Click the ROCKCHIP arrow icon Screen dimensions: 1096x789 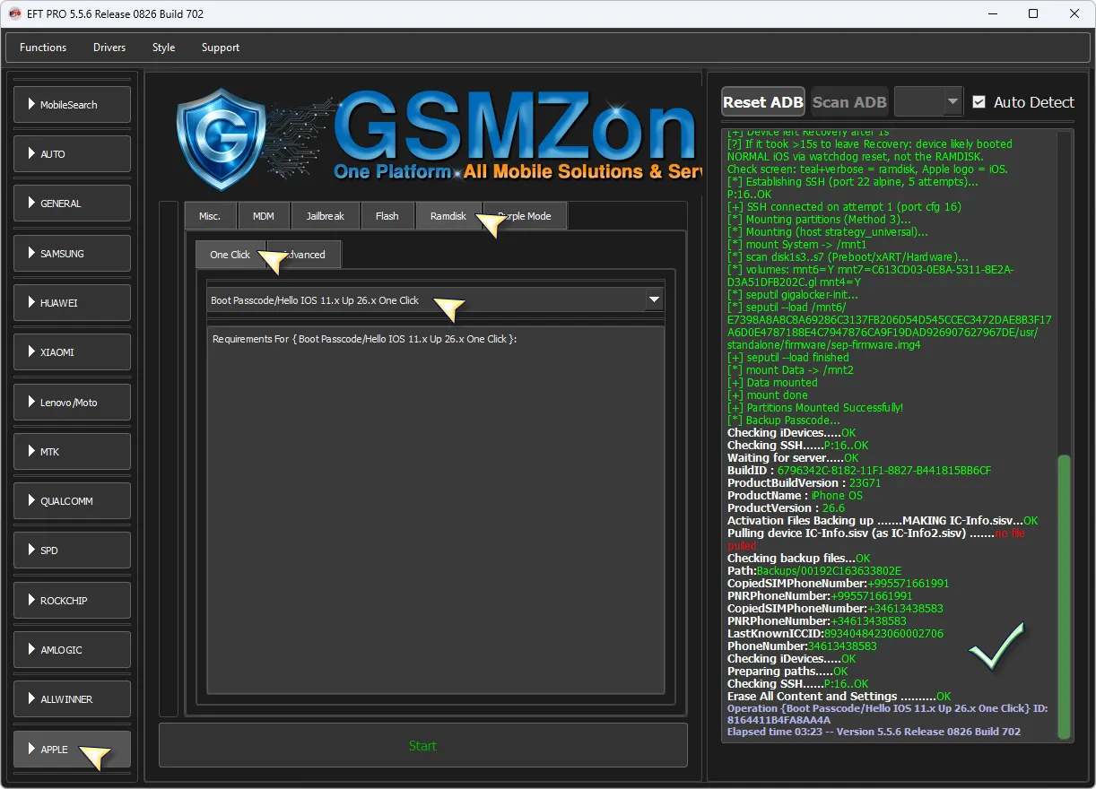point(31,601)
